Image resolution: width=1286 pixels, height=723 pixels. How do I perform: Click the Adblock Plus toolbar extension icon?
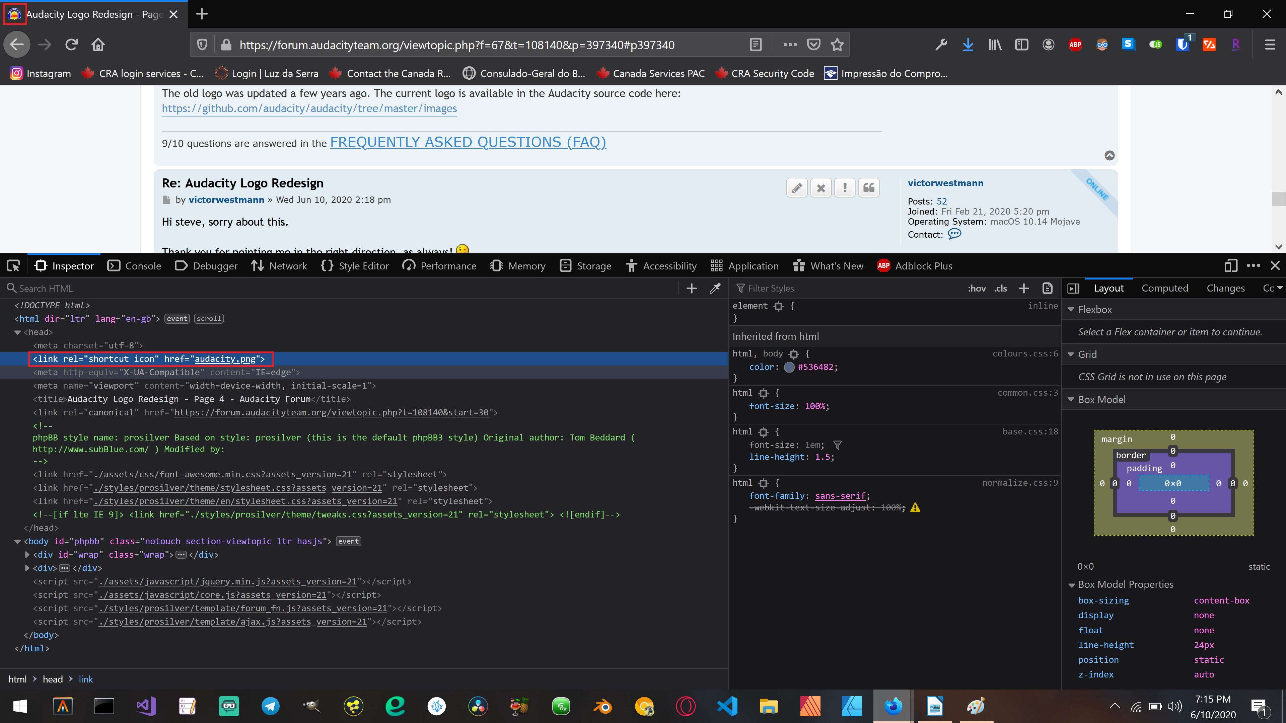1075,45
